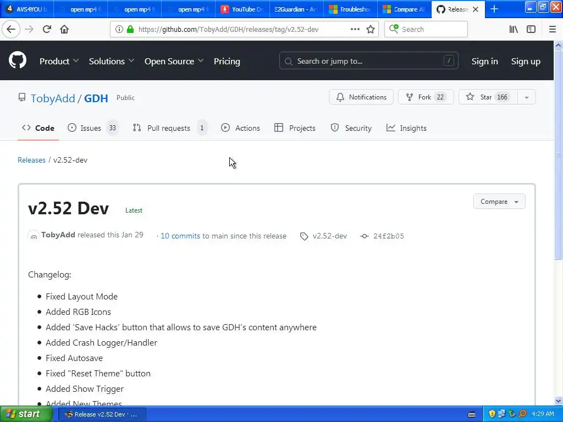The width and height of the screenshot is (563, 422).
Task: Switch to the Code tab
Action: pyautogui.click(x=38, y=128)
